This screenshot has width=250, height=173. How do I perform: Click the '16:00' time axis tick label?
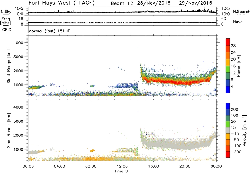[153, 166]
